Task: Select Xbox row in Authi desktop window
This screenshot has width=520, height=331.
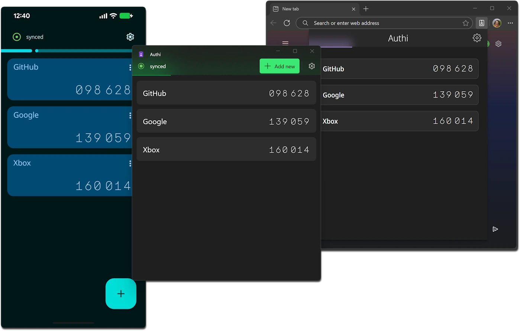Action: (x=226, y=150)
